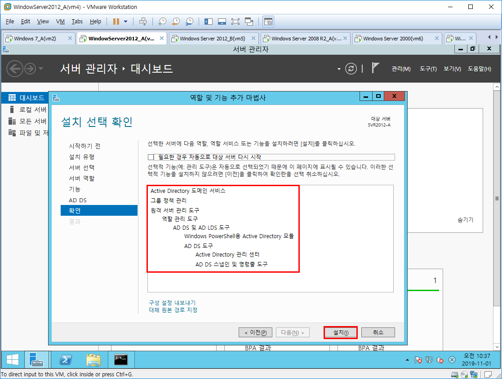This screenshot has width=502, height=379.
Task: Open the File menu
Action: (x=10, y=22)
